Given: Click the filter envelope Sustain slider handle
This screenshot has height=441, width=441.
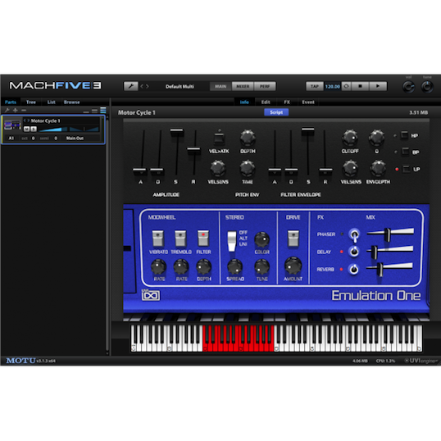Looking at the screenshot, I should [307, 131].
